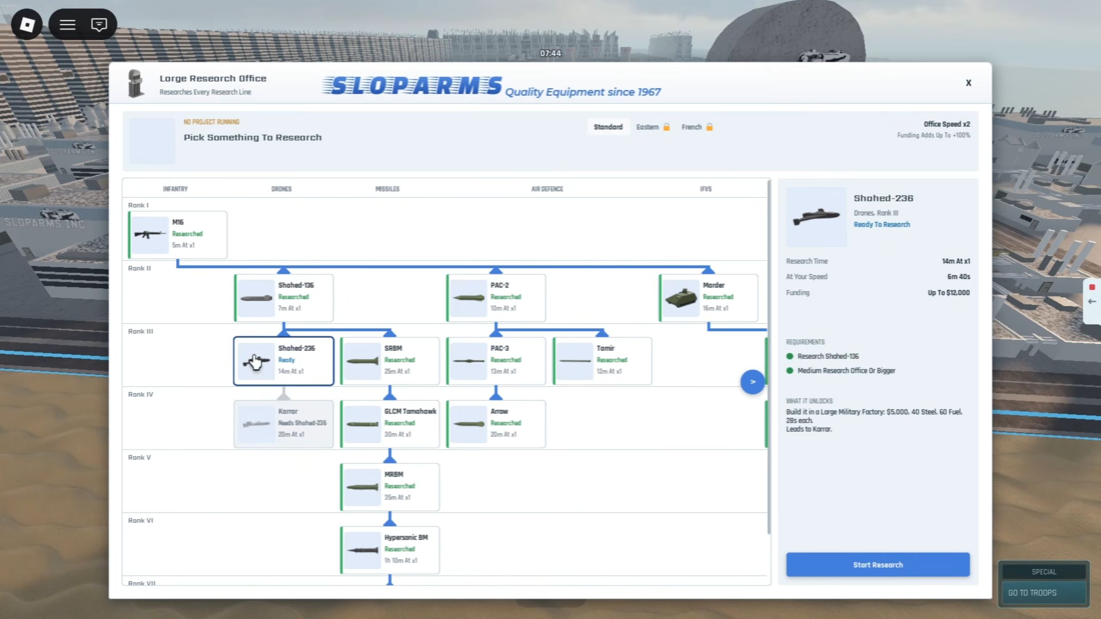
Task: Click the GO TO TROOPS button
Action: pos(1044,593)
